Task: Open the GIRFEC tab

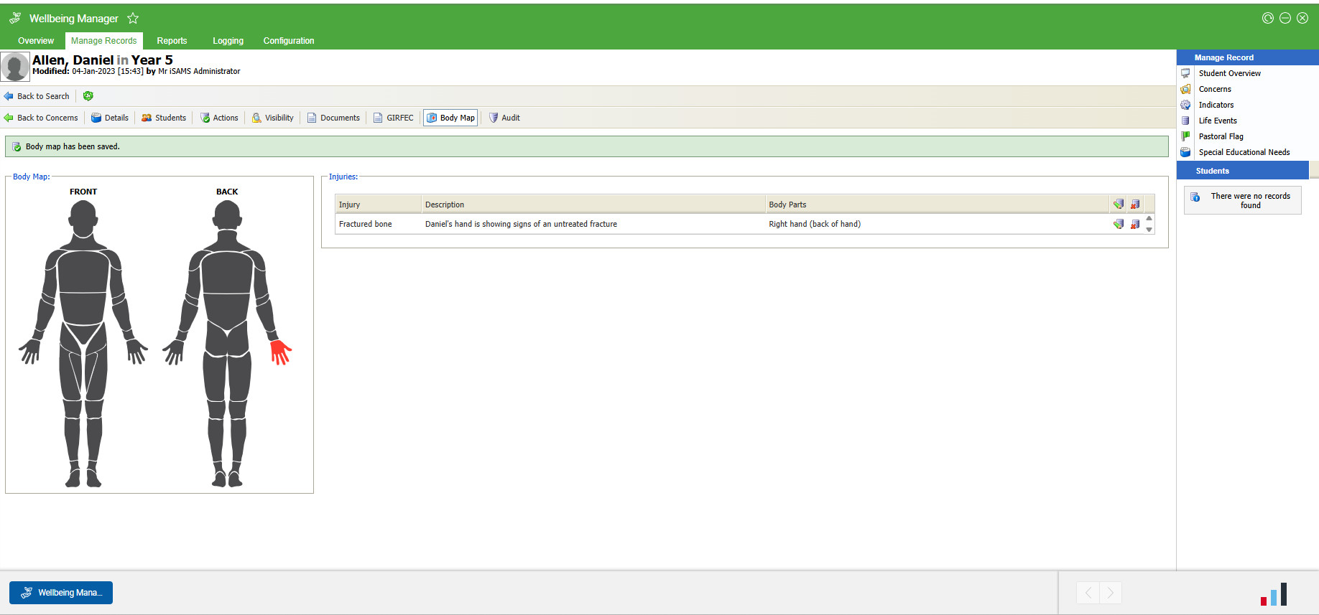Action: 393,118
